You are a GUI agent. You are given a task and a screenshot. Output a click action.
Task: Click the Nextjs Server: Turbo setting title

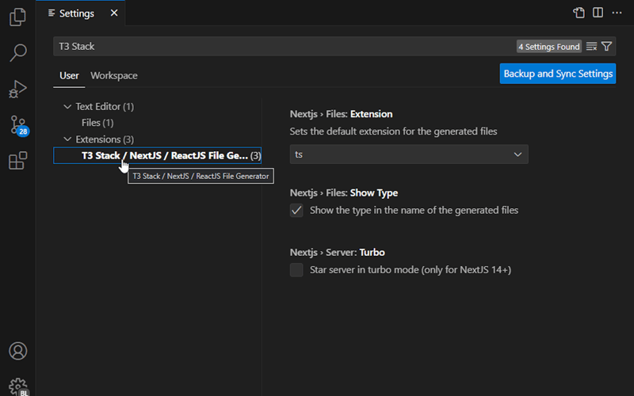tap(338, 252)
